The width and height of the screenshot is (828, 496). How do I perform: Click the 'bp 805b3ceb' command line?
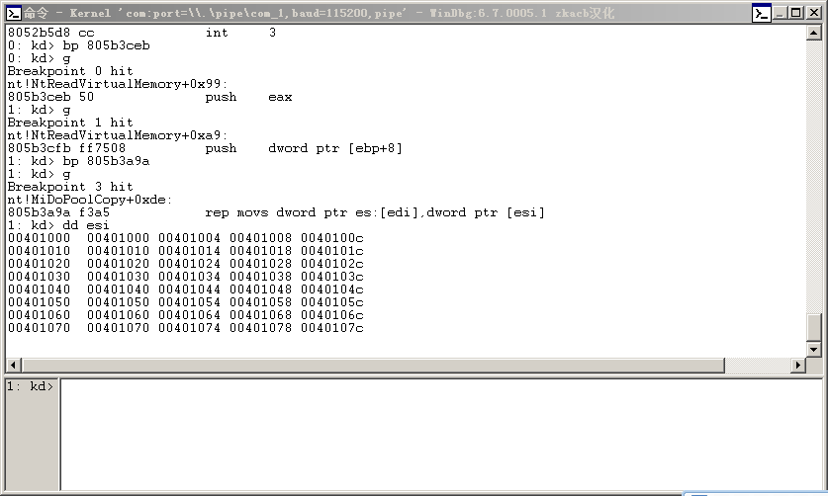79,45
